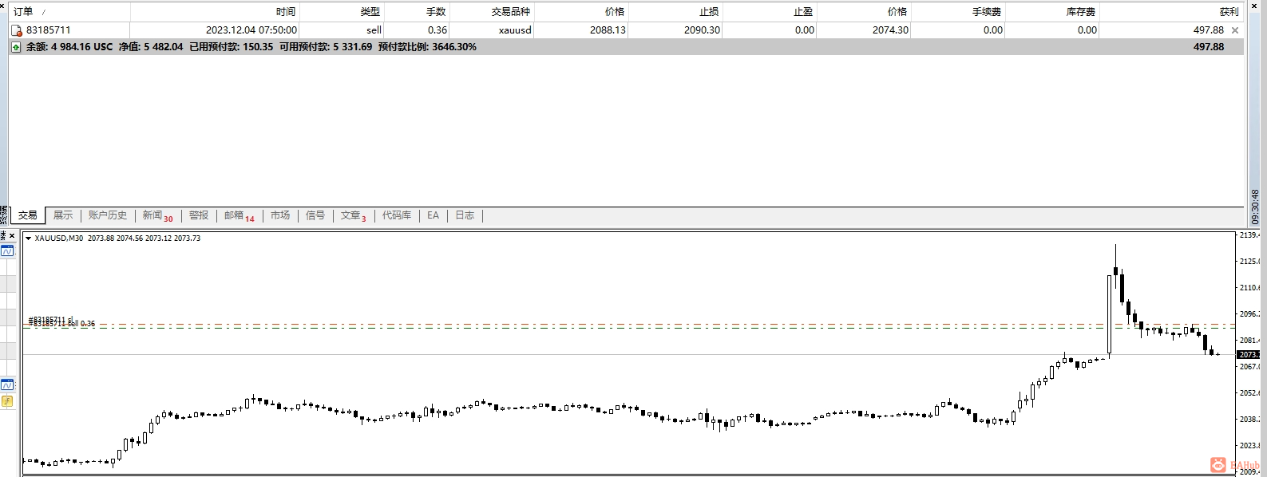Click the 可用预付款: 5 331.69 text

point(326,47)
